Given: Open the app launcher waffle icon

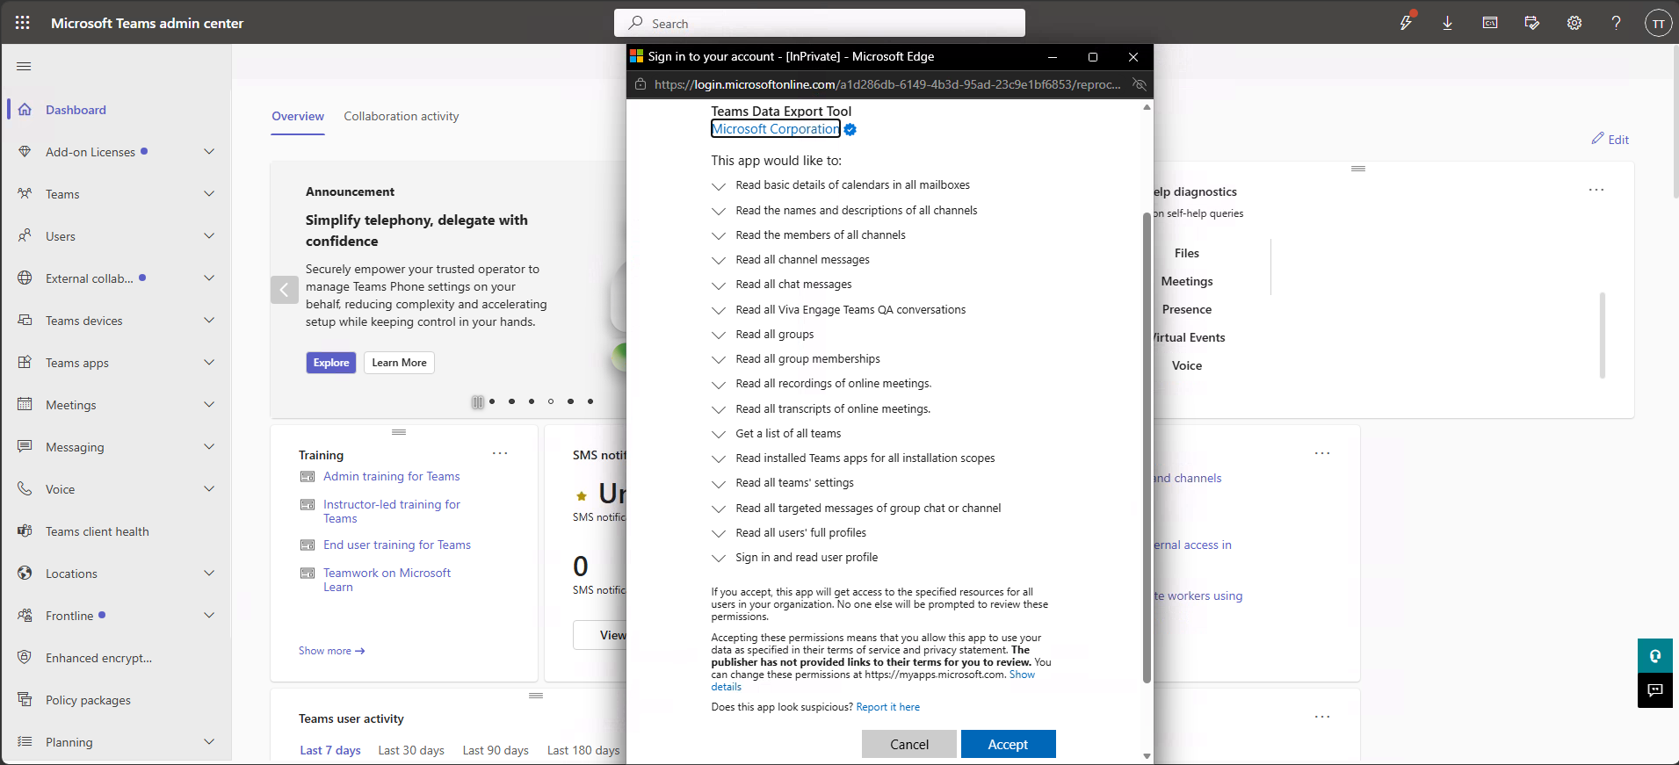Looking at the screenshot, I should 23,23.
